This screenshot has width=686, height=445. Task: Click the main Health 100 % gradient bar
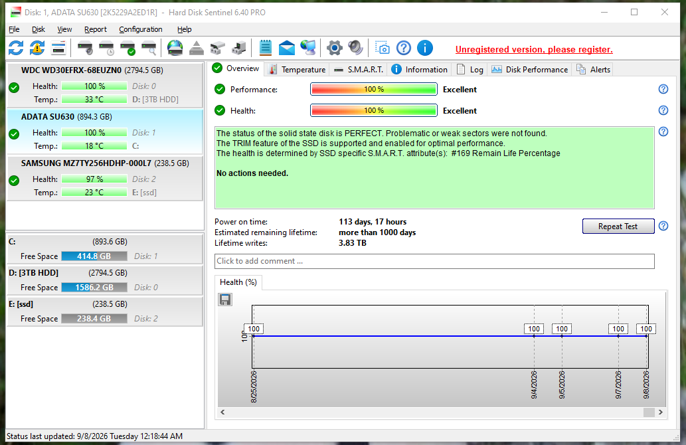pos(374,110)
